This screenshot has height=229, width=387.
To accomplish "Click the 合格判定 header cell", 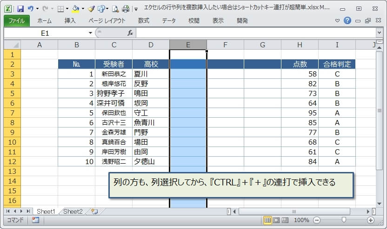I will (x=337, y=64).
